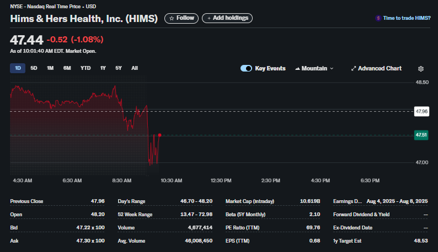Click Day's Range value 46.70 - 48.20
Viewport: 438px width, 252px height.
point(196,201)
